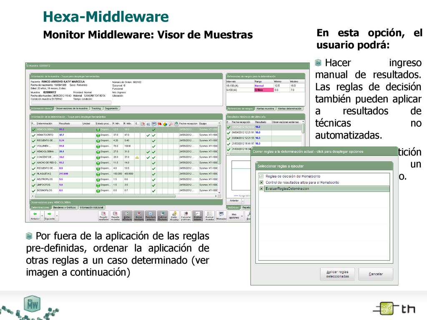This screenshot has width=427, height=320.
Task: Click the Resultado anterior toolbar icon
Action: 151,216
